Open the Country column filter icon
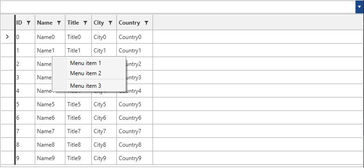 [146, 23]
